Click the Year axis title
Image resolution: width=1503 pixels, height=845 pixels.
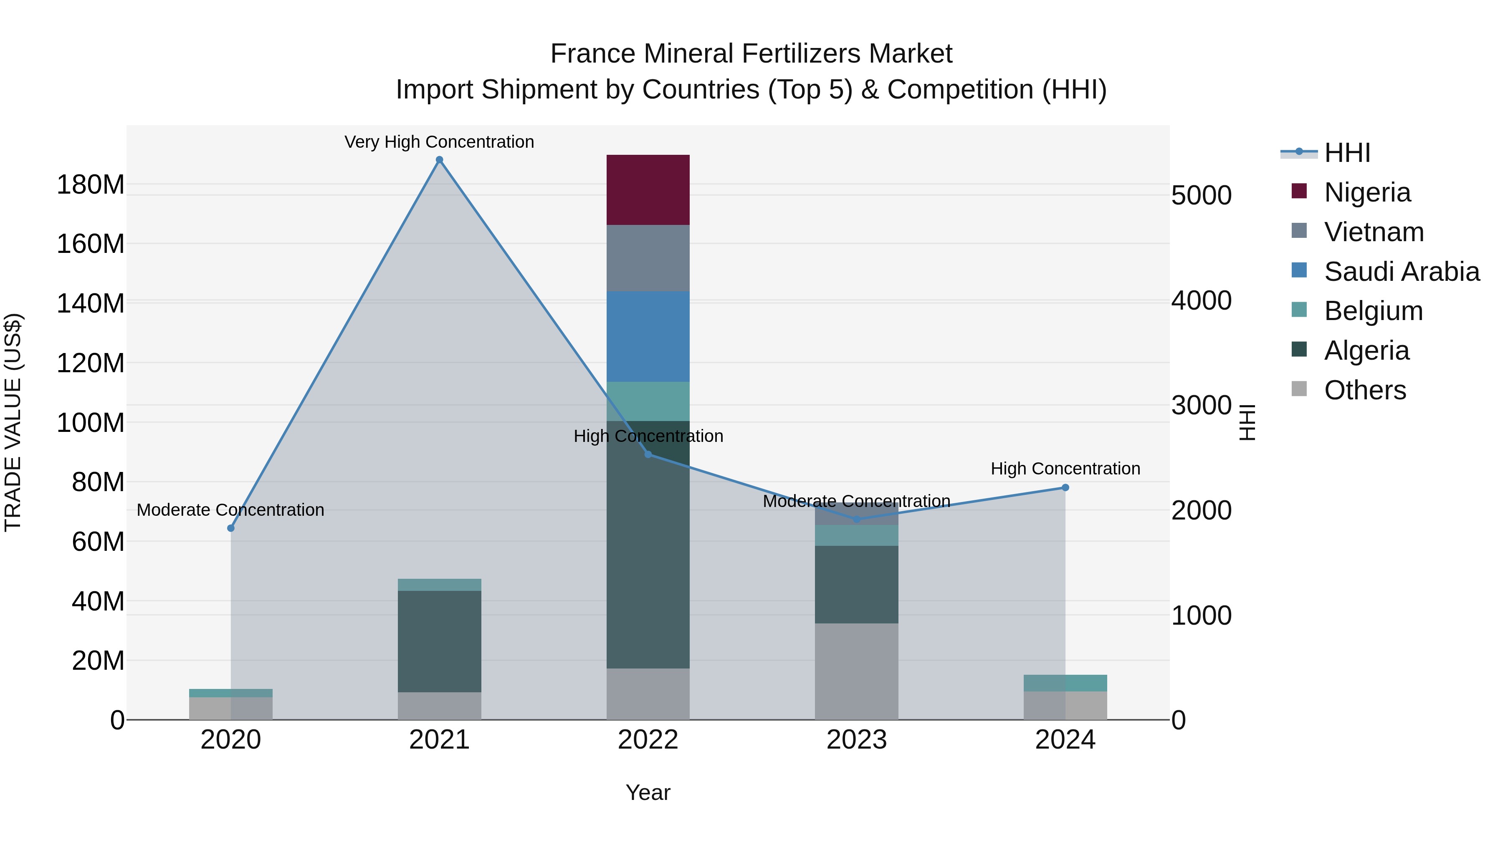[x=648, y=792]
